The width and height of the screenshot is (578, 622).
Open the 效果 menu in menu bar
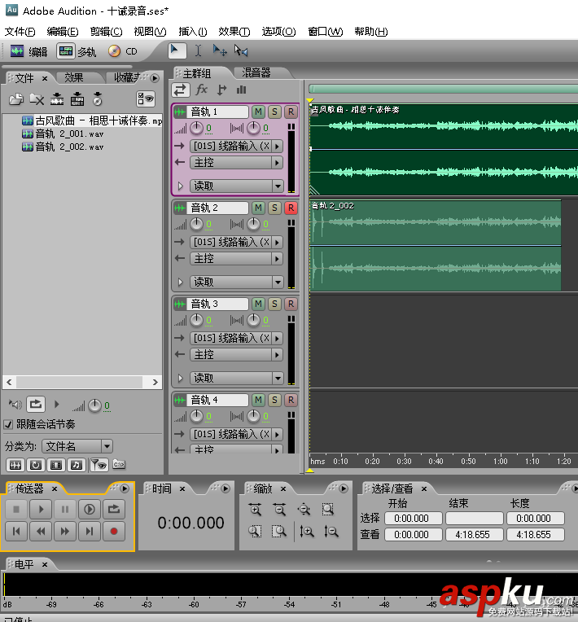(x=234, y=31)
